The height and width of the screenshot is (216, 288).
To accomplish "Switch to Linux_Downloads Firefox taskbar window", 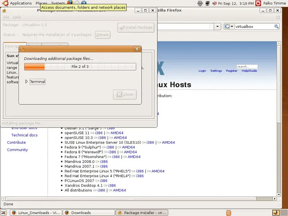I will [x=36, y=213].
